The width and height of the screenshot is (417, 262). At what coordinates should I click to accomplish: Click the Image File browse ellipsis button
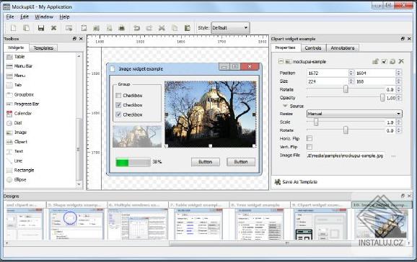click(393, 155)
